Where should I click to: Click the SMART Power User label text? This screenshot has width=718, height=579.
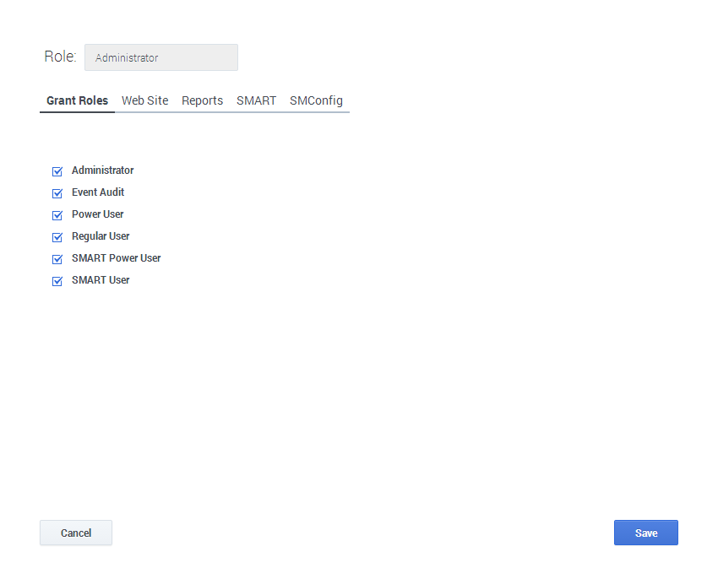(116, 258)
